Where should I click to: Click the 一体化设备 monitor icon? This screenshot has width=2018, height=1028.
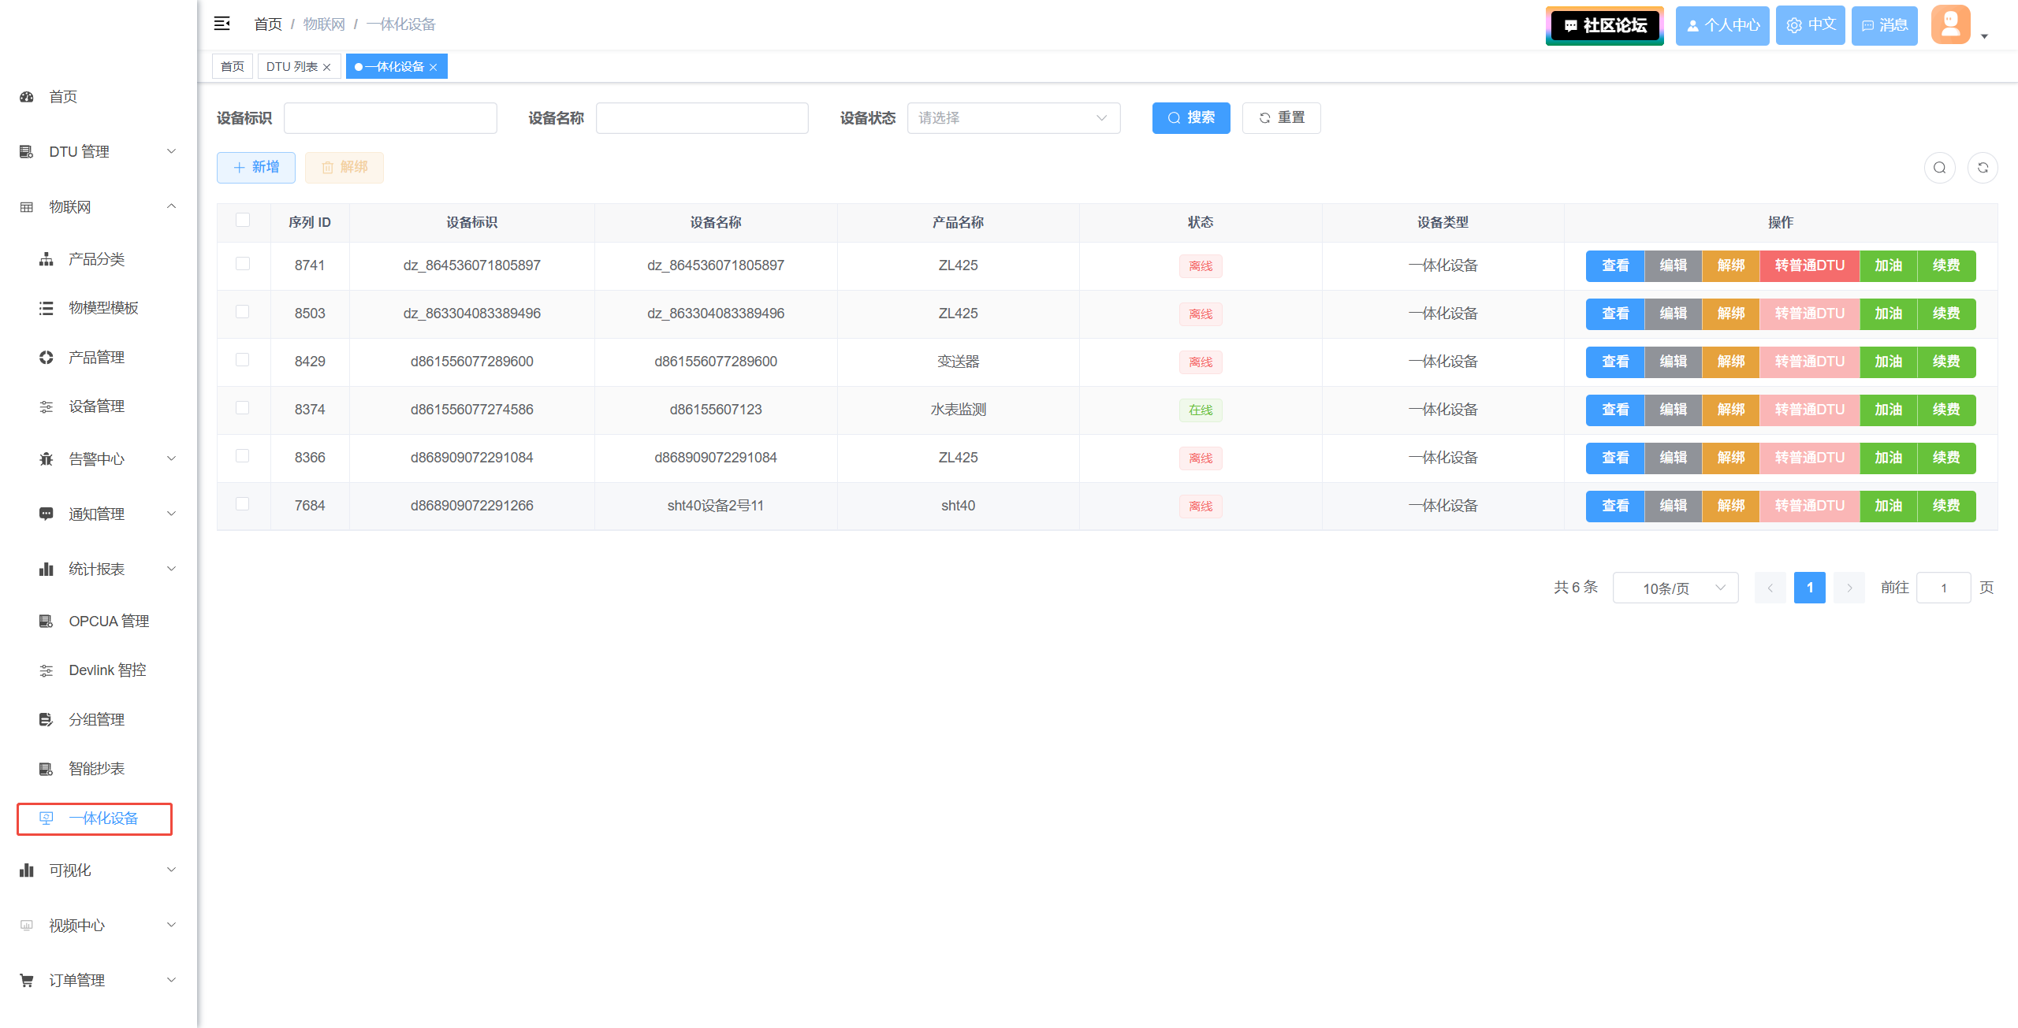(x=47, y=818)
